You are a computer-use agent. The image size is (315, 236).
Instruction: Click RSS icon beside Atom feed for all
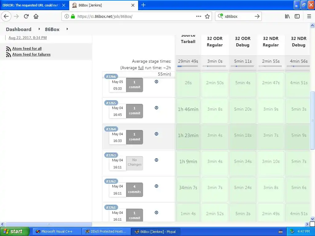8,49
